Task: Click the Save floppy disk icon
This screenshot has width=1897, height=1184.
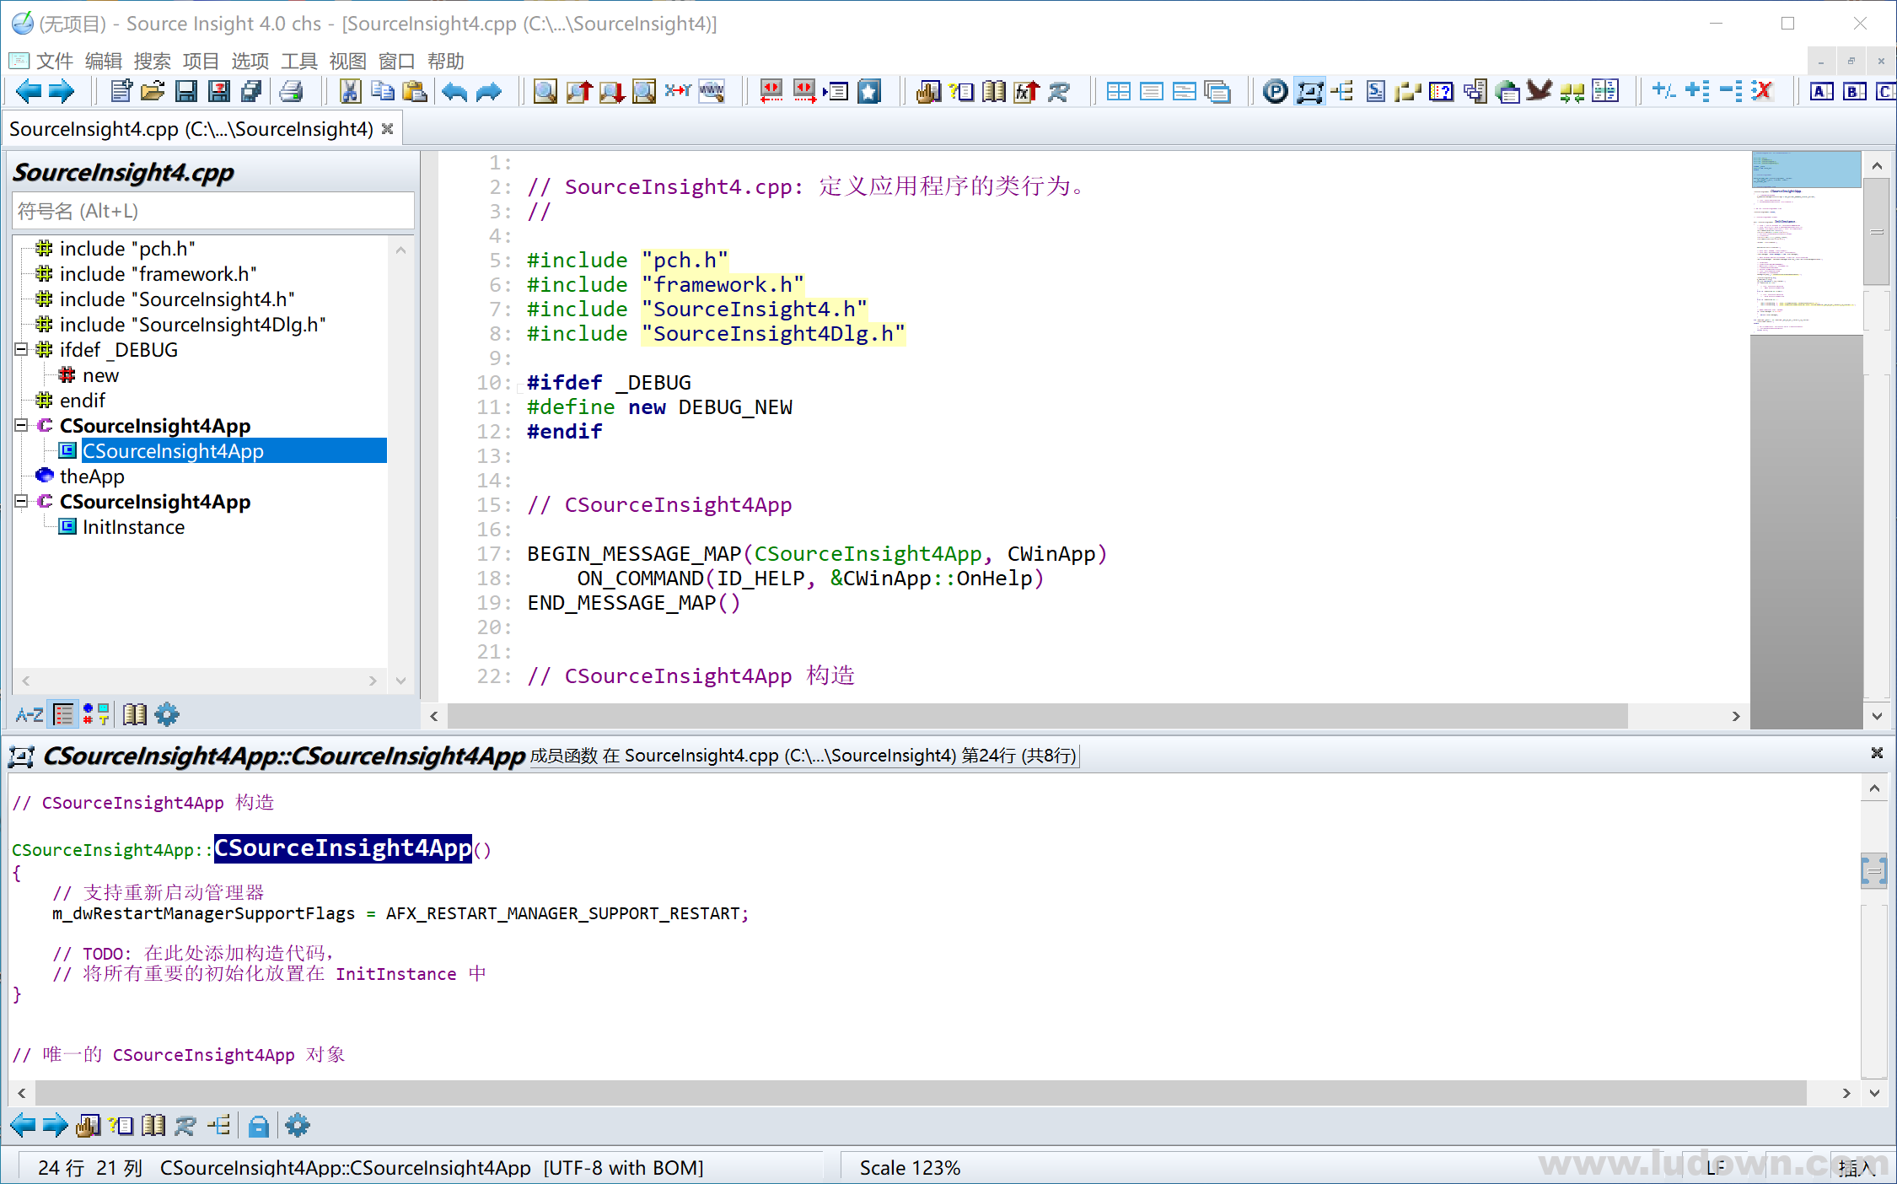Action: coord(186,91)
